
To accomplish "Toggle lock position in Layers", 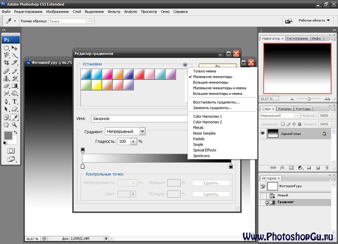I will point(294,124).
